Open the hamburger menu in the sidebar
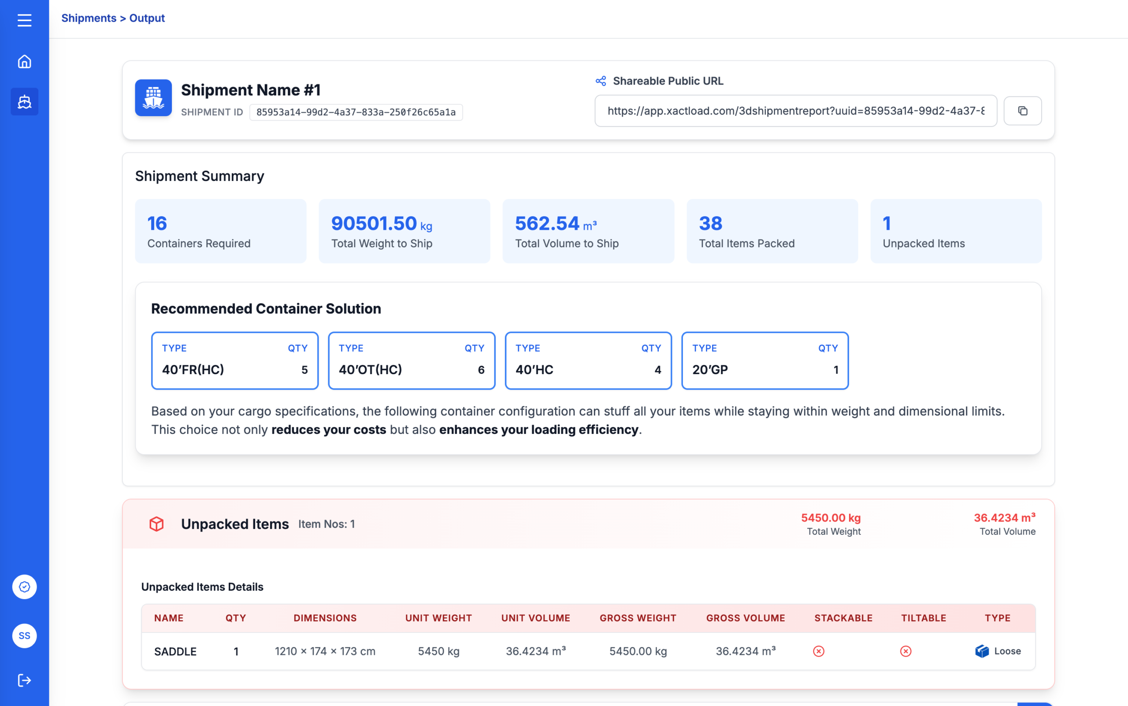Image resolution: width=1128 pixels, height=706 pixels. (24, 20)
